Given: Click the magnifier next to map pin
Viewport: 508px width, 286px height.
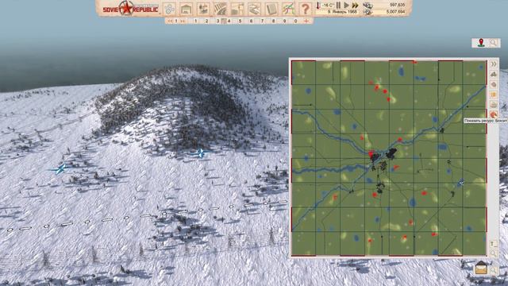Looking at the screenshot, I should 493,43.
